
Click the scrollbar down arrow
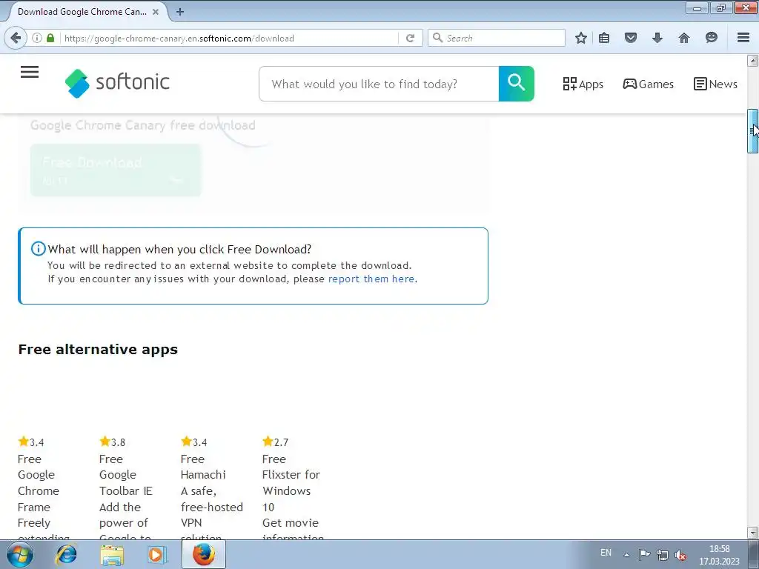(752, 533)
